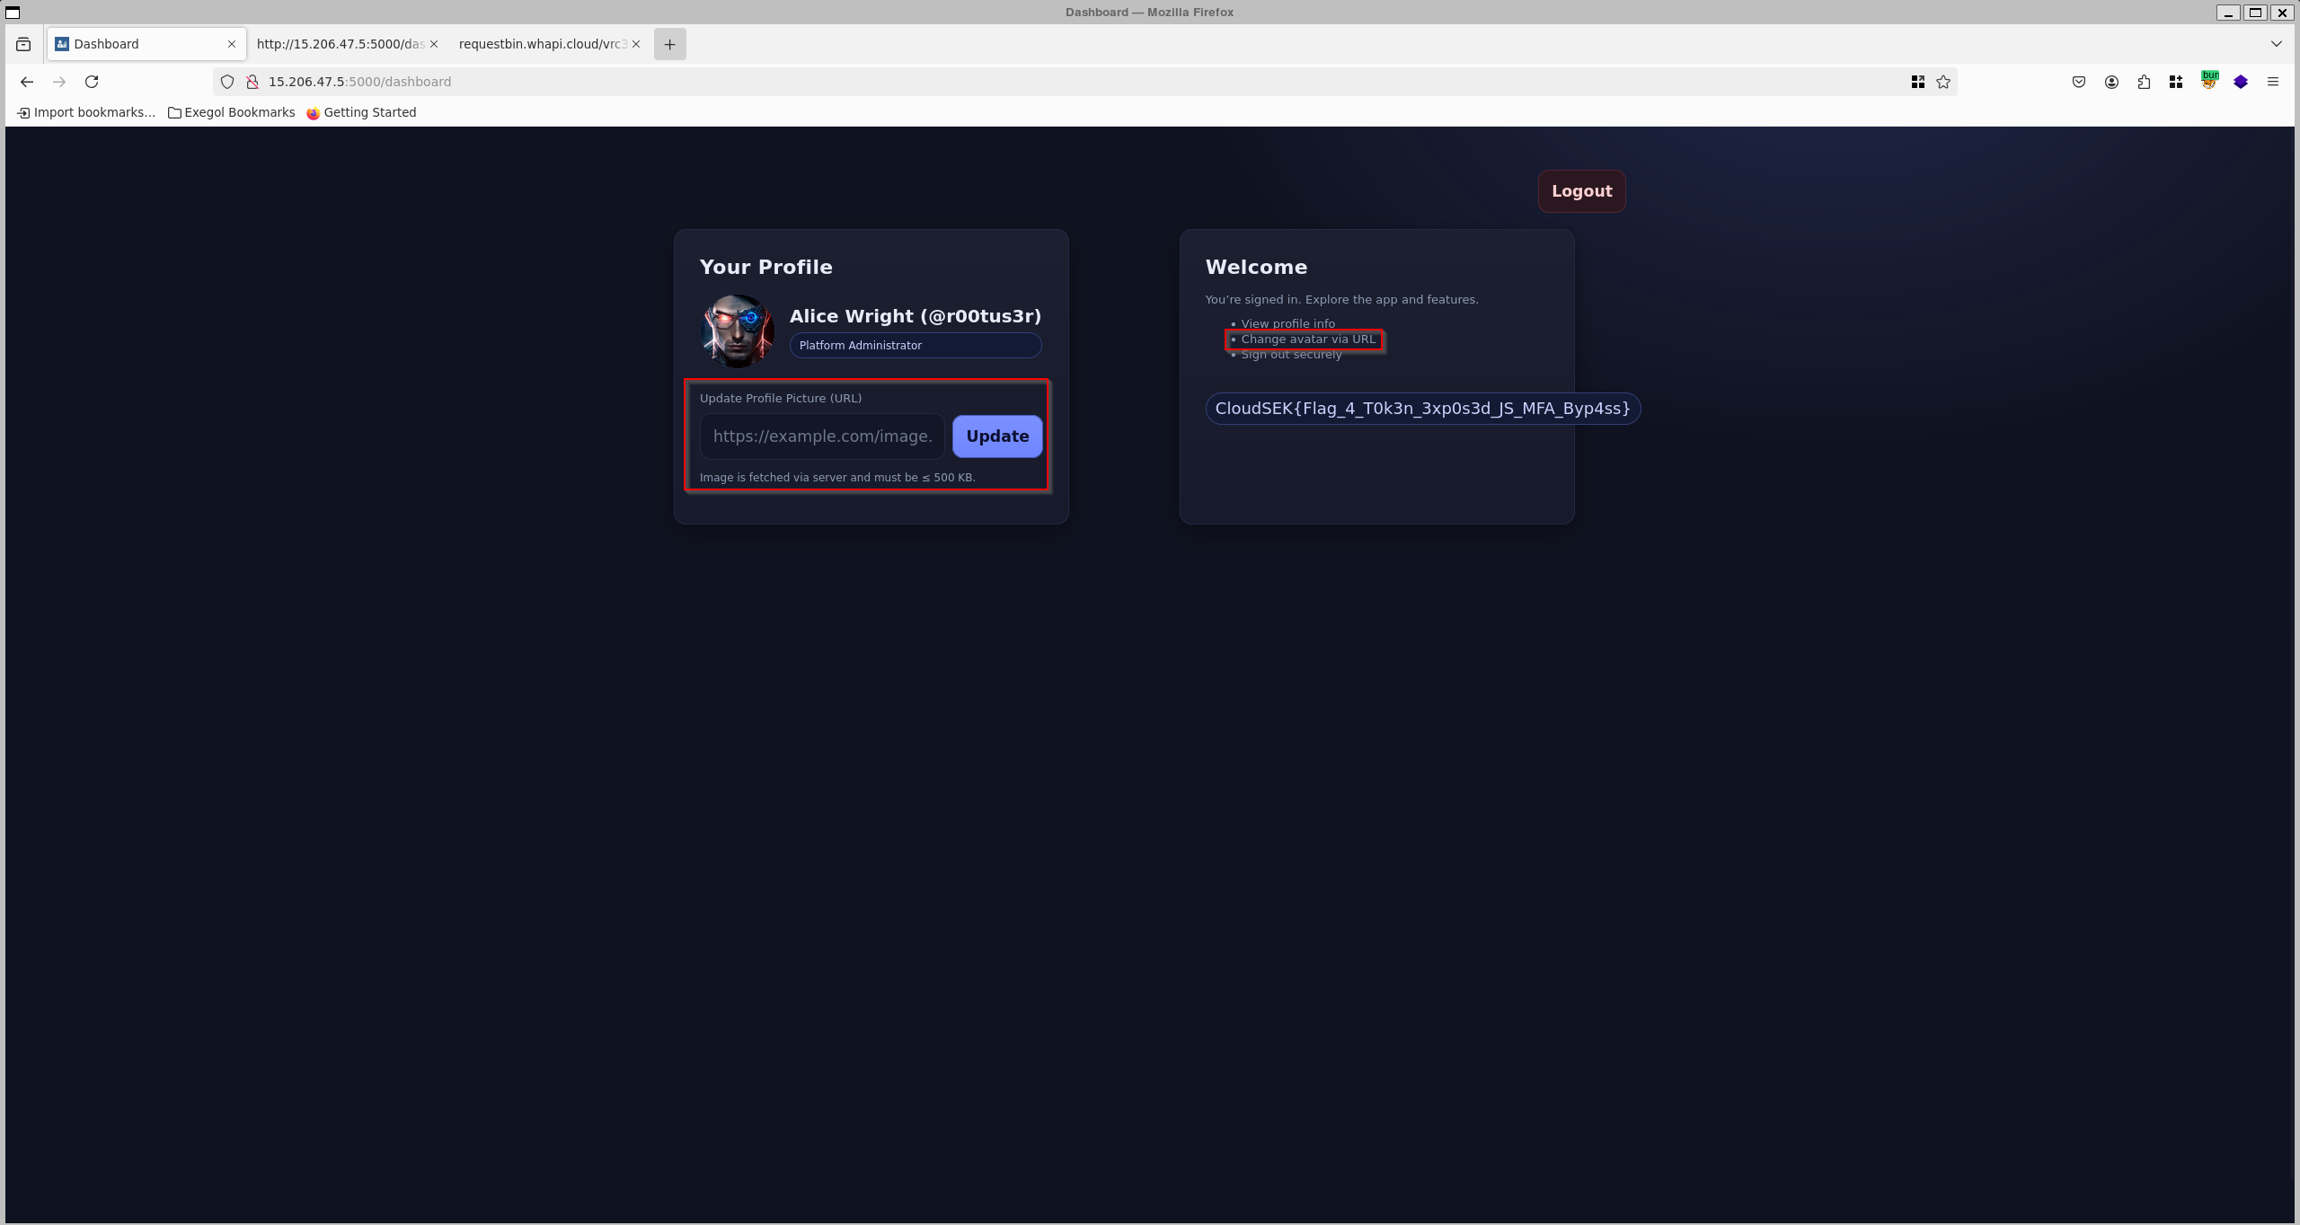The height and width of the screenshot is (1225, 2300).
Task: Click the profile picture URL input field
Action: [821, 436]
